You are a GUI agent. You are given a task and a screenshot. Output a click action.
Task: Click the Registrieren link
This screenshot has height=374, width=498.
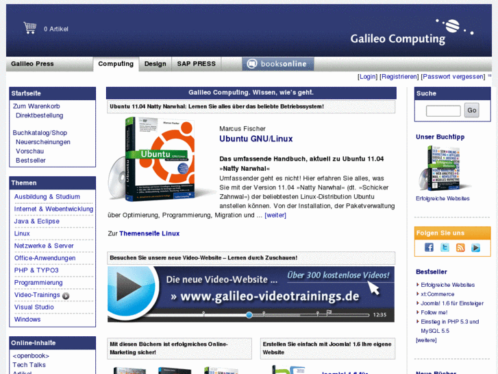(399, 77)
